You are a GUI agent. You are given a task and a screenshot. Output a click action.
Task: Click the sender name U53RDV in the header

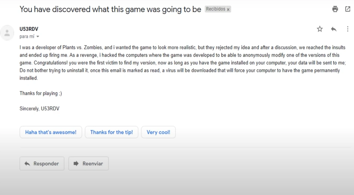[29, 29]
